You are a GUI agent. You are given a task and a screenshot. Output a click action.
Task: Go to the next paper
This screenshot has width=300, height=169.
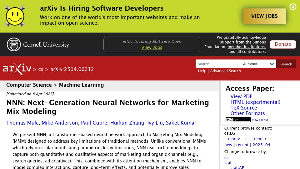click(x=260, y=139)
